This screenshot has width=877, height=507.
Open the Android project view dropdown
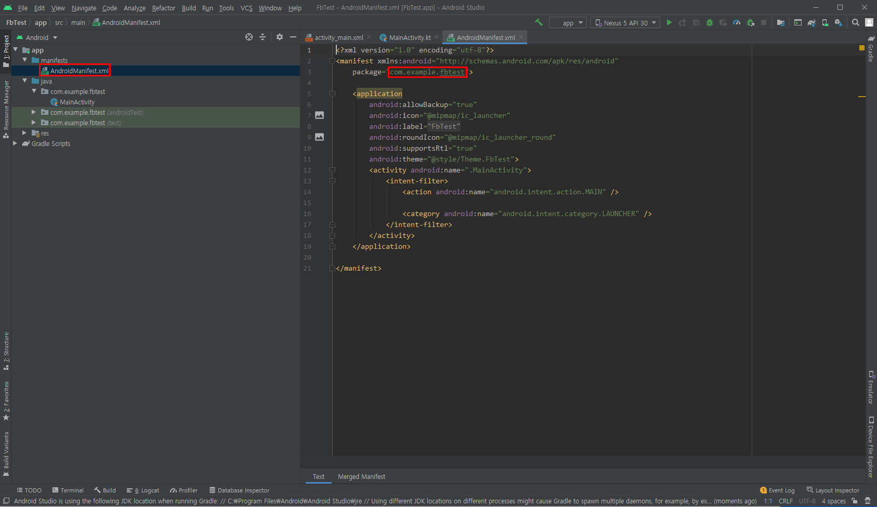click(37, 37)
